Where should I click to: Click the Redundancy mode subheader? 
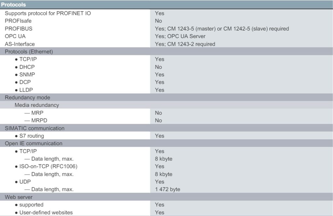point(27,97)
